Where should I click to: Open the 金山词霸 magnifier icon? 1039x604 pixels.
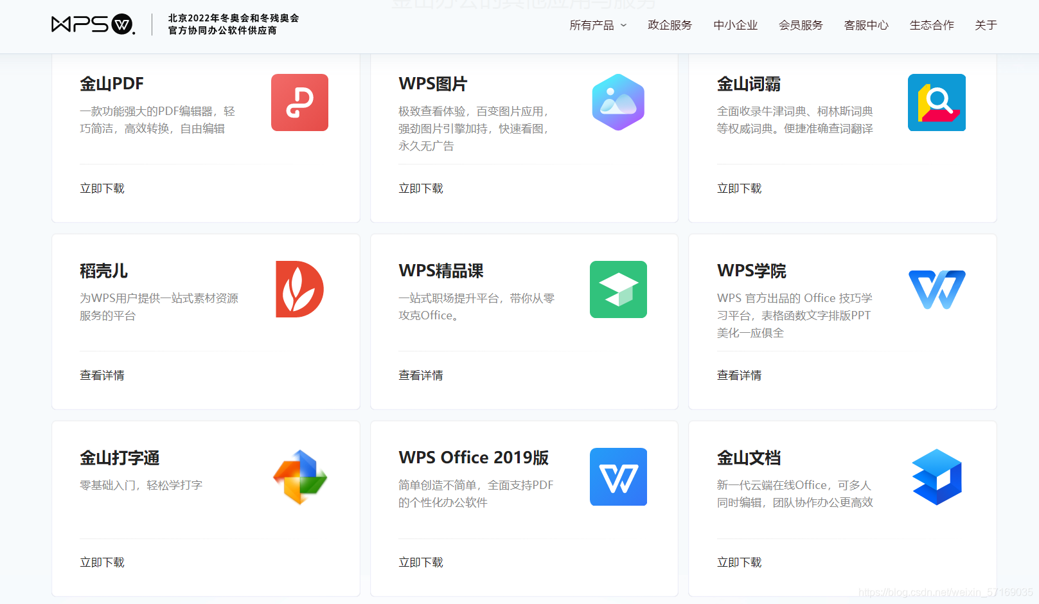tap(937, 102)
